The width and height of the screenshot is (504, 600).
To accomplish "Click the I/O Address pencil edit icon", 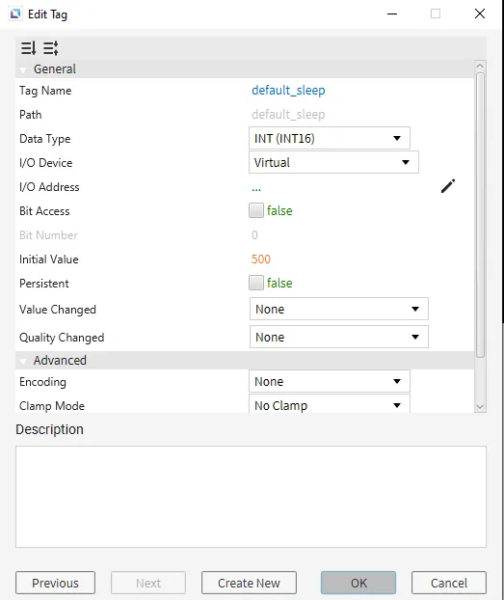I will click(x=448, y=186).
